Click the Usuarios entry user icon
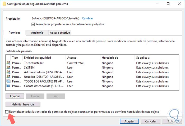185x126 pixels. 8,77
